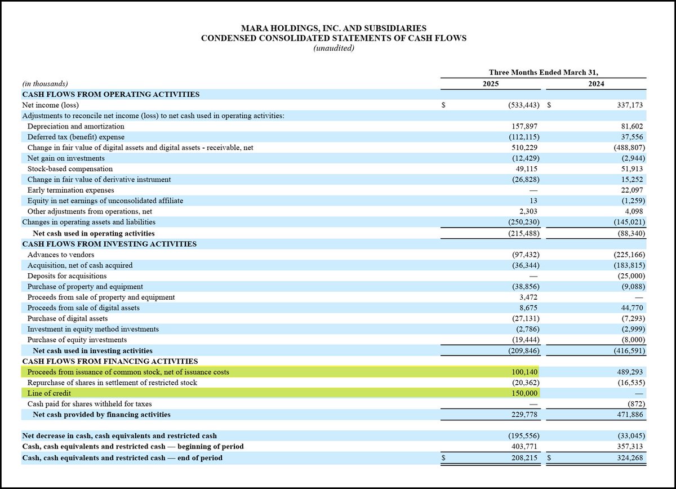The height and width of the screenshot is (489, 676).
Task: Click 'Deposits for acquisitions' label
Action: (67, 276)
